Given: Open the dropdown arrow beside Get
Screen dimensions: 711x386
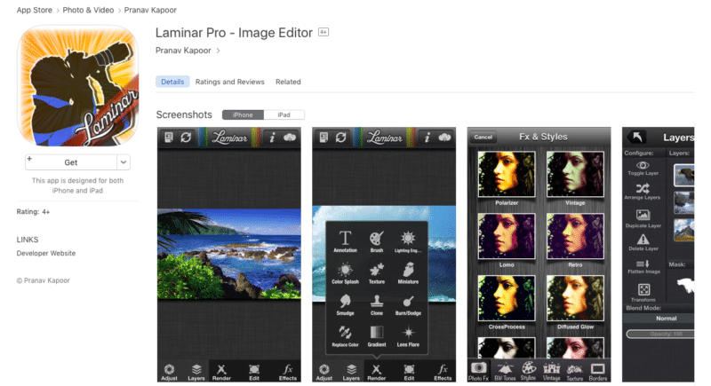Looking at the screenshot, I should 124,162.
